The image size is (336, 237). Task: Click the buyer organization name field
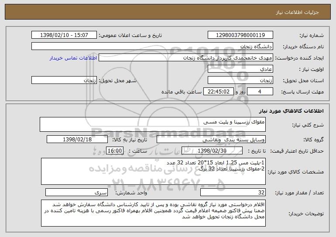coord(152,47)
